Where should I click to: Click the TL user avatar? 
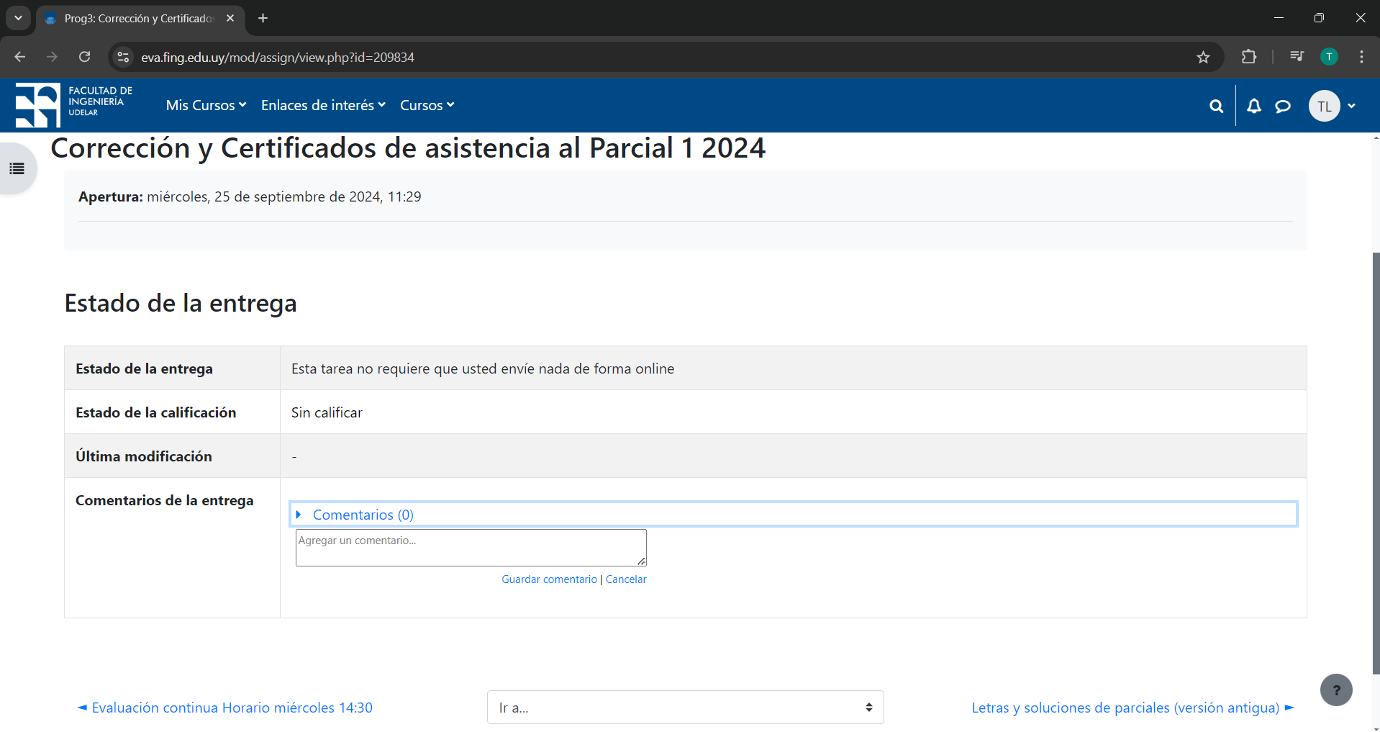click(x=1324, y=106)
